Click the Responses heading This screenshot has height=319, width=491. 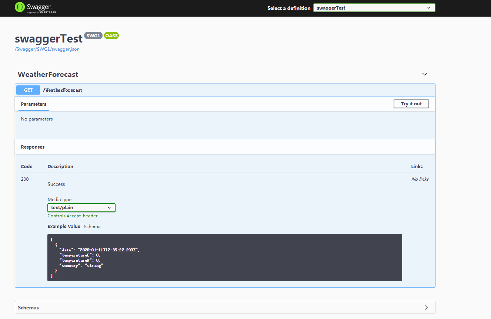point(33,147)
